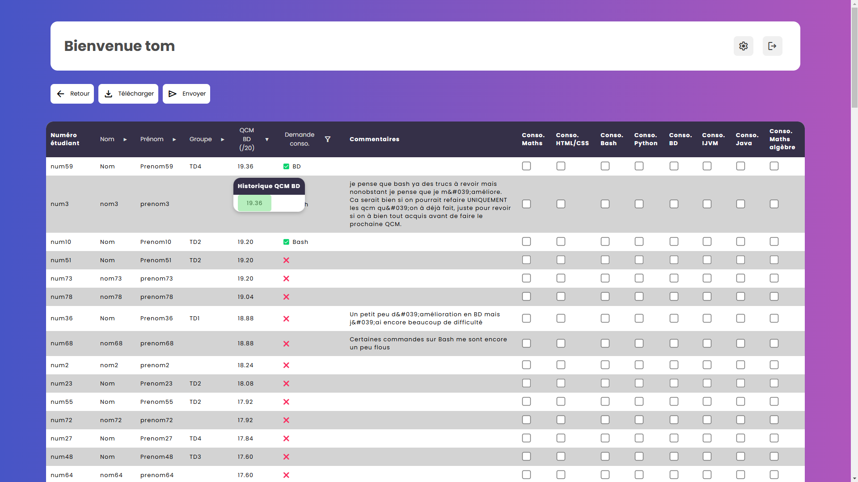The width and height of the screenshot is (858, 482).
Task: Tick Conso. Python checkbox for num10
Action: click(x=639, y=242)
